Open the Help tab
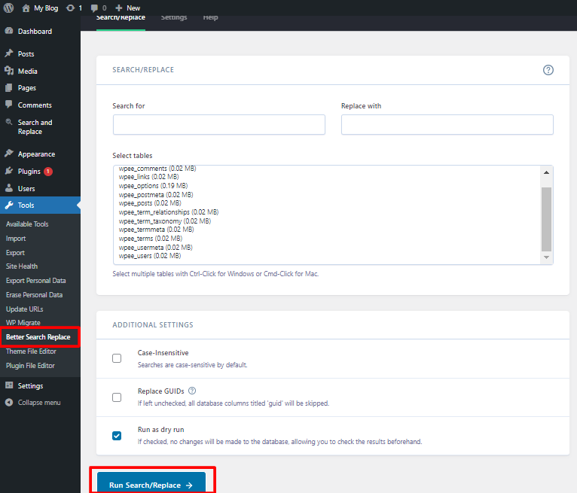The image size is (577, 493). point(210,18)
